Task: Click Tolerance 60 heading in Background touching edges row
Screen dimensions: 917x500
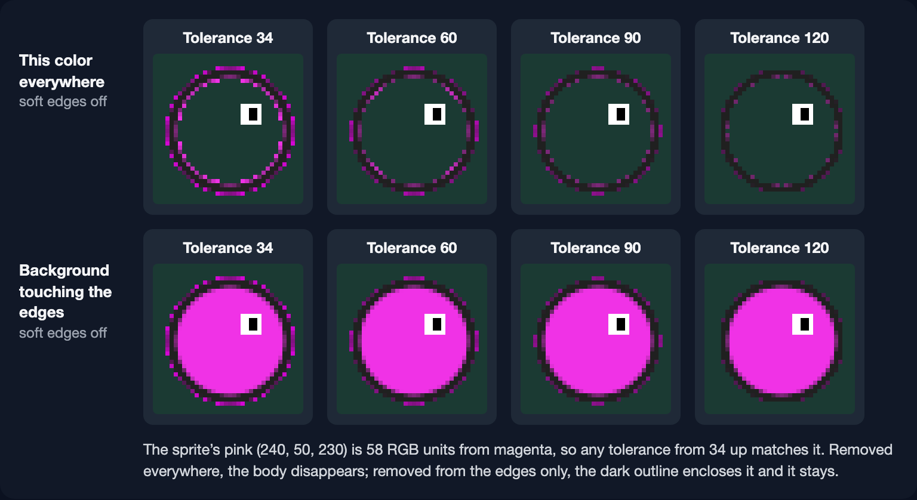Action: point(412,248)
